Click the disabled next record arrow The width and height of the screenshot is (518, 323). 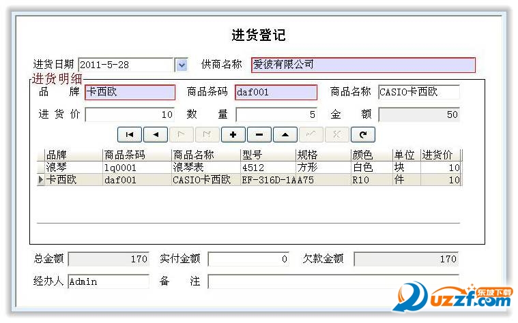(182, 135)
